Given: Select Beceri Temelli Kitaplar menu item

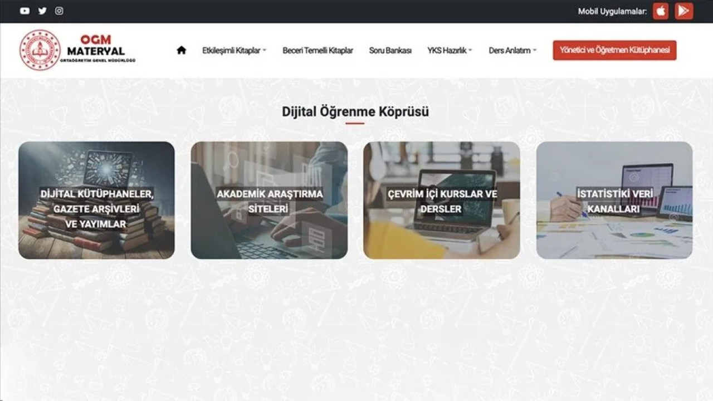Looking at the screenshot, I should point(318,50).
